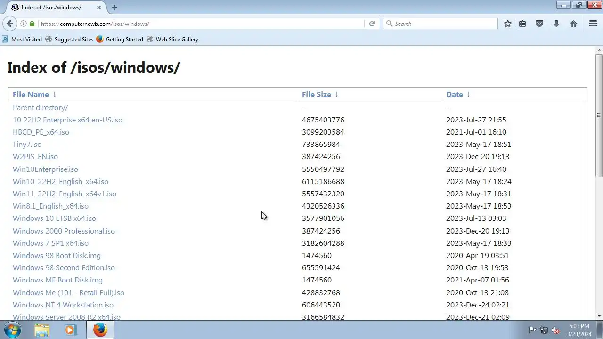Download Windows 7 SP1 x64.iso
Image resolution: width=603 pixels, height=339 pixels.
click(50, 243)
